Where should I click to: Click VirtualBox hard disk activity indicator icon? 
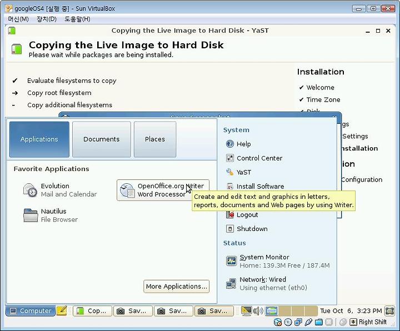coord(278,322)
